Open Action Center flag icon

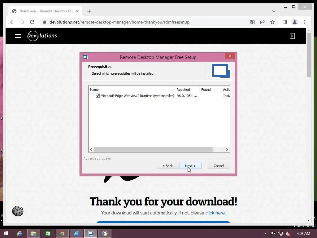coord(273,234)
